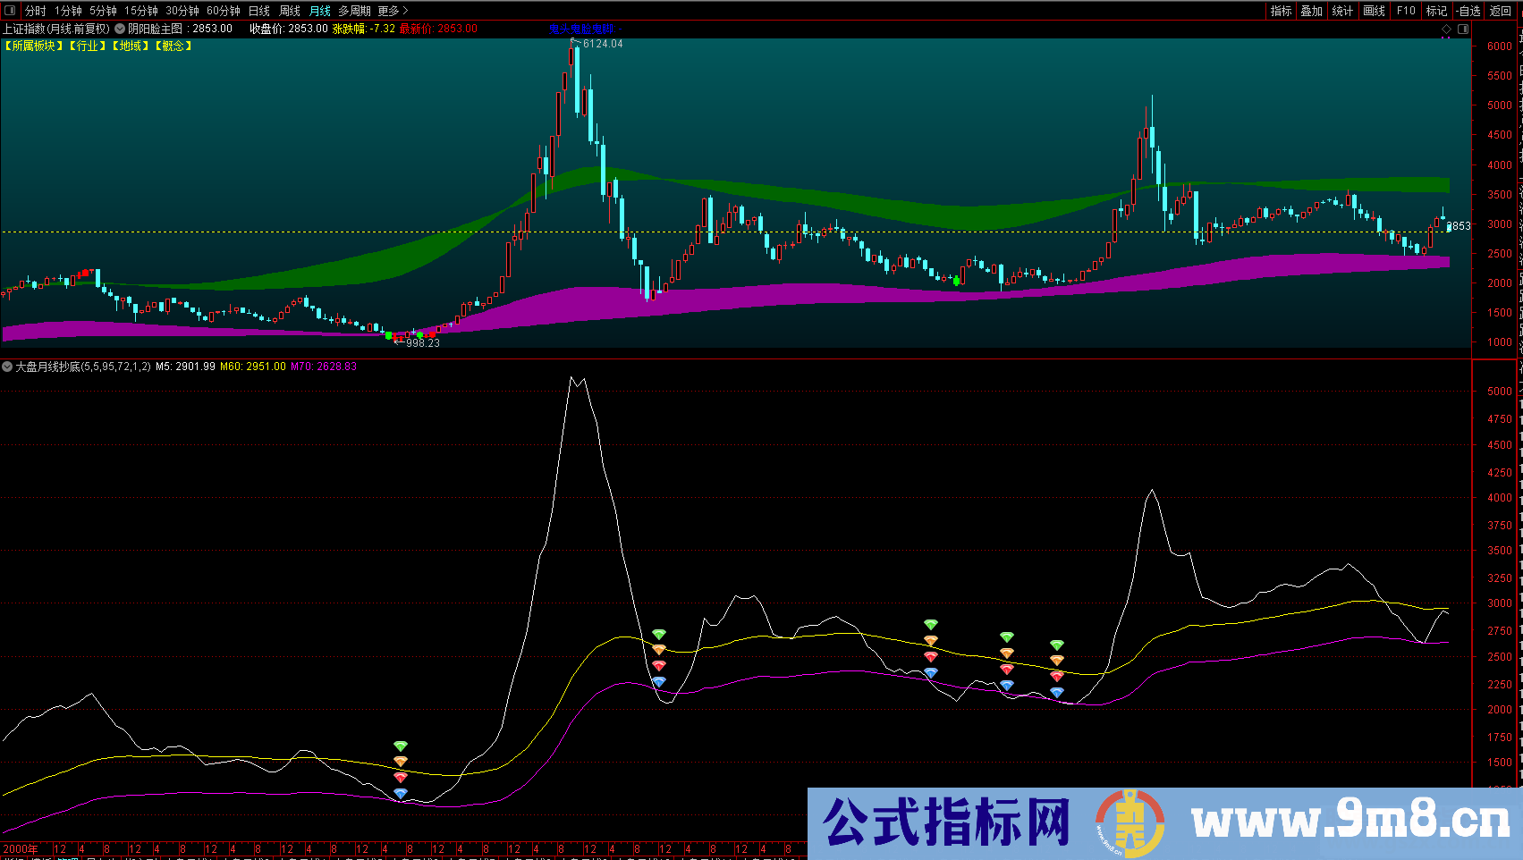This screenshot has width=1523, height=860.
Task: Click the 收盘价 2853.00 readout
Action: point(289,29)
